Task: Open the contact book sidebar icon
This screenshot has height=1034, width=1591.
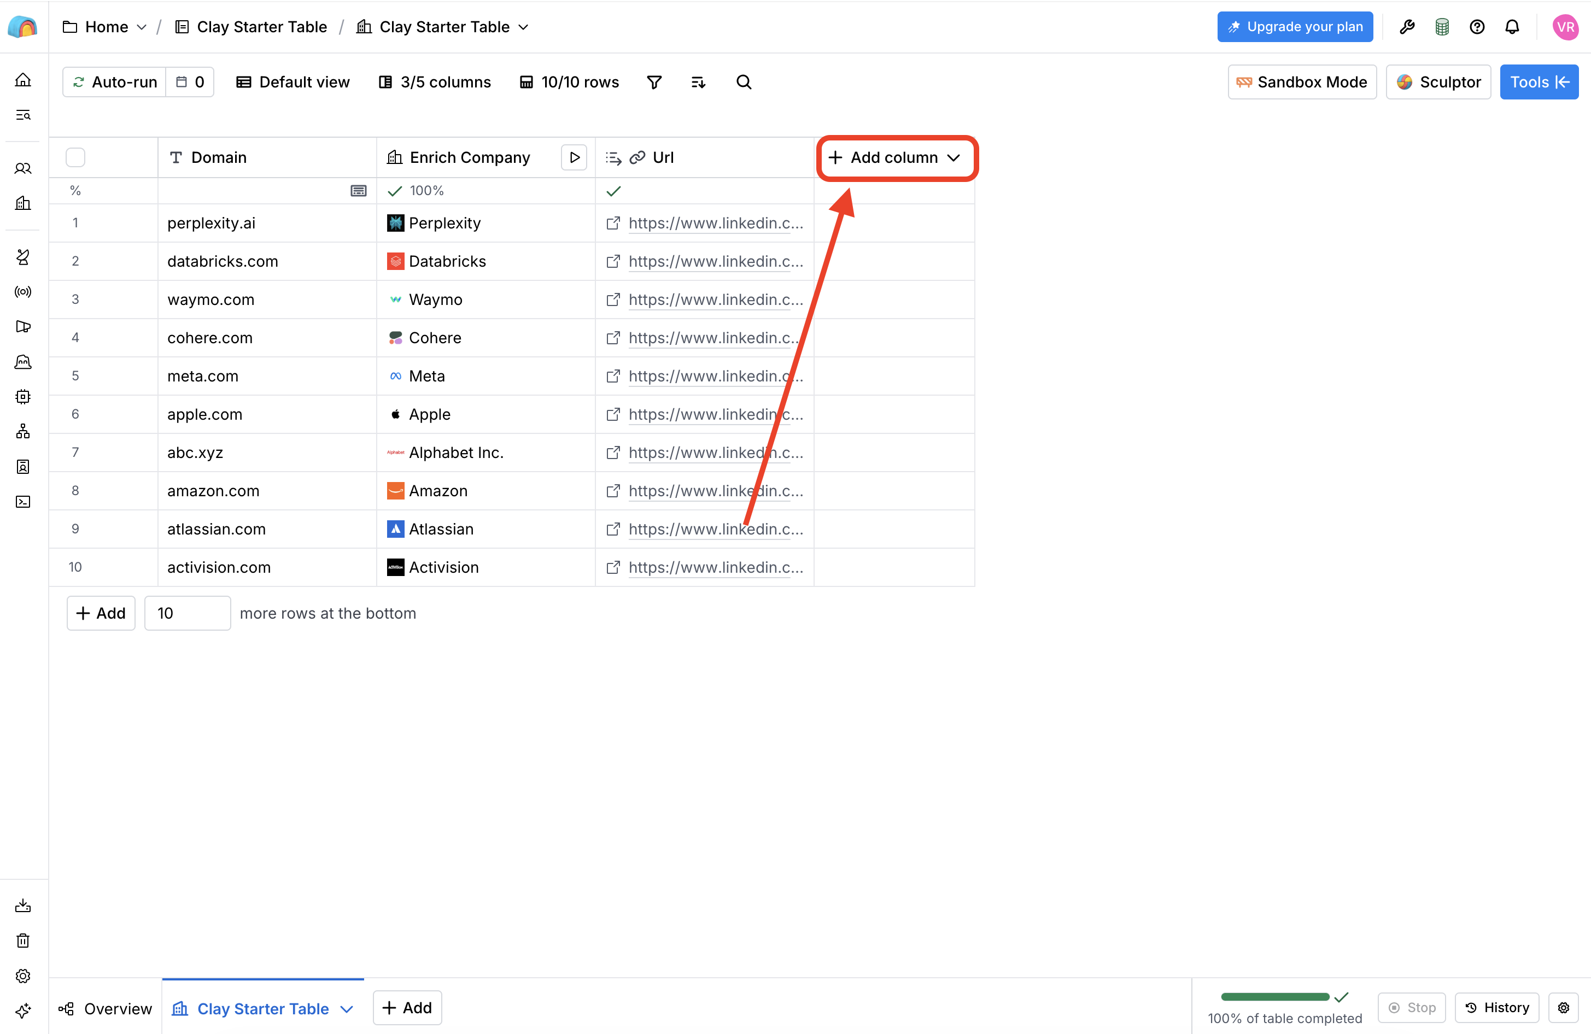Action: pos(23,467)
